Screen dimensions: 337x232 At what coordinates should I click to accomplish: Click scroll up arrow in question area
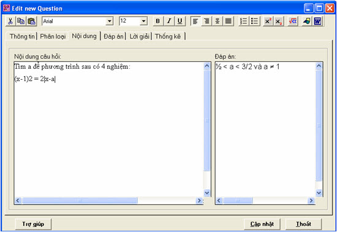pyautogui.click(x=207, y=66)
